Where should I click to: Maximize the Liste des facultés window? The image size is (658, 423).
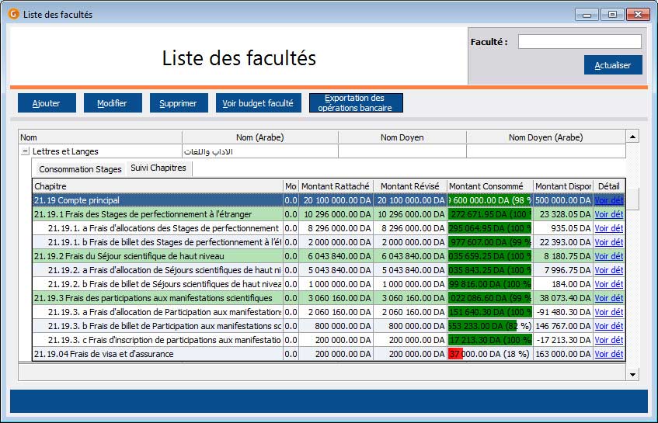[612, 14]
